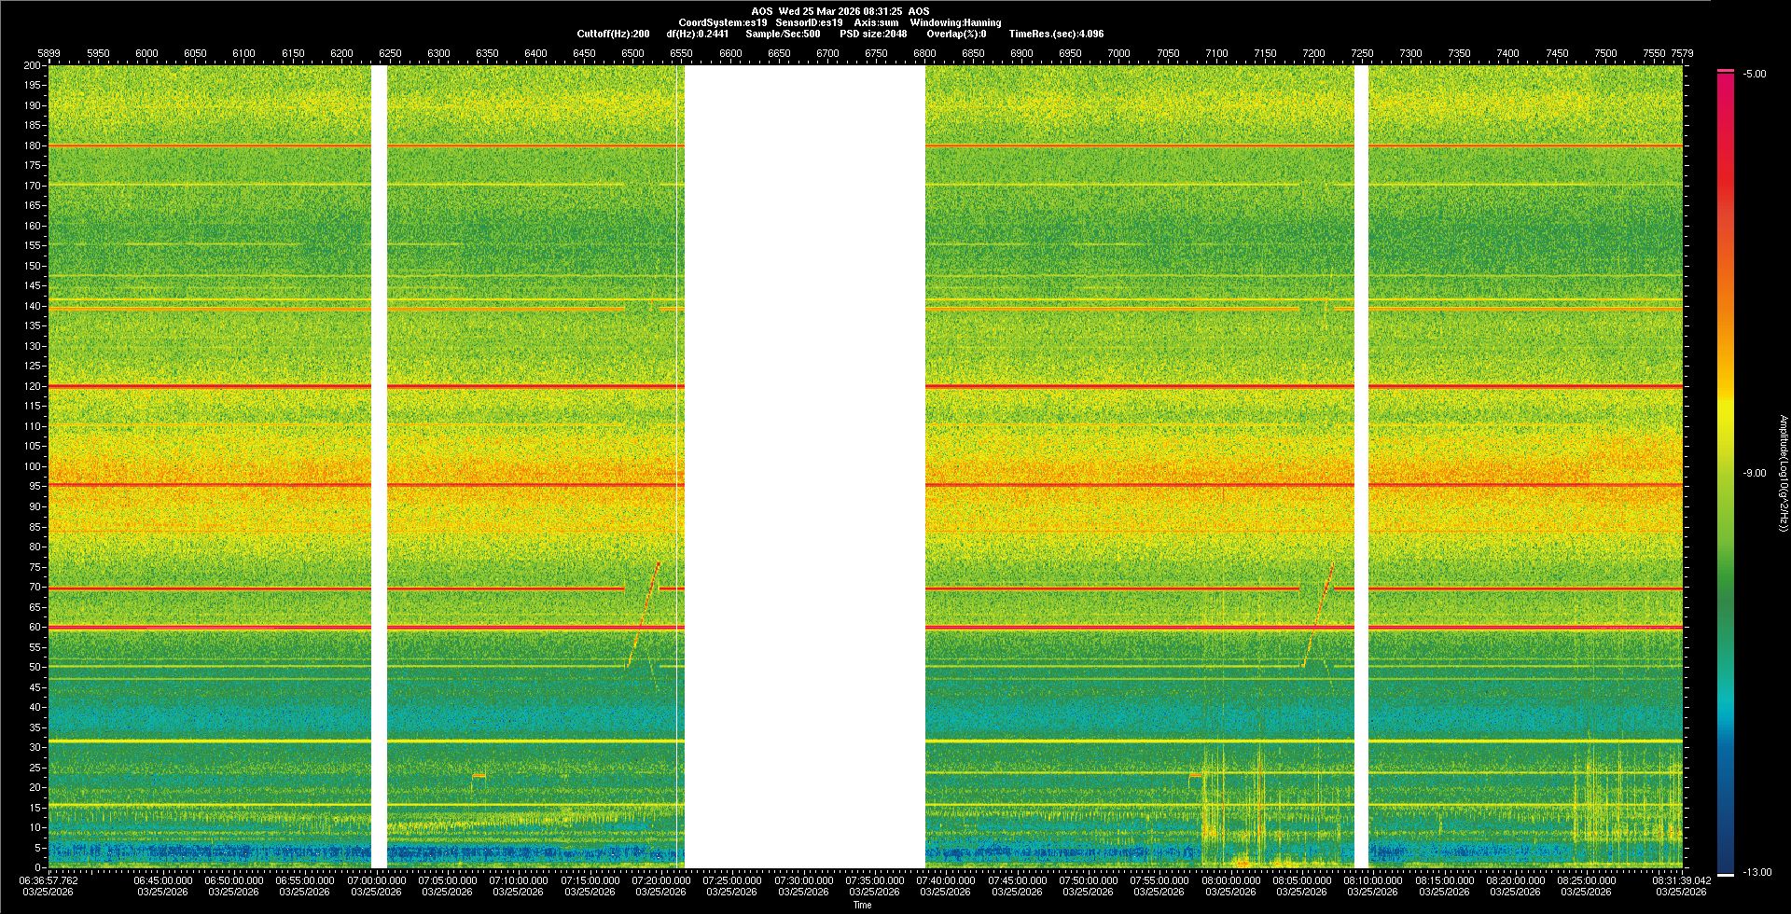Click the red region of the colorbar

[x=1726, y=187]
